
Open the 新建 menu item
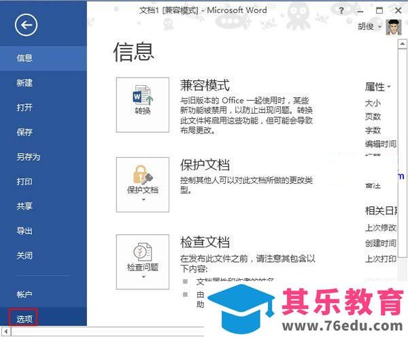coord(44,83)
